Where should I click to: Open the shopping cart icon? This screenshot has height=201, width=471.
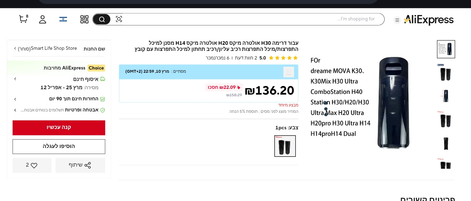pyautogui.click(x=23, y=19)
